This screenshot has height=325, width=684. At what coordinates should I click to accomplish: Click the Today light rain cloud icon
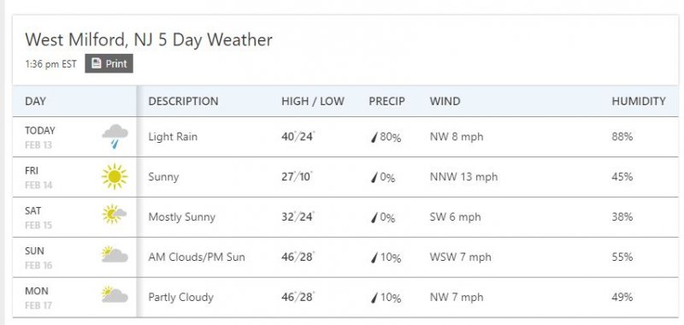[115, 137]
